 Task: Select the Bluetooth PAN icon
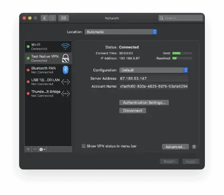coord(65,70)
